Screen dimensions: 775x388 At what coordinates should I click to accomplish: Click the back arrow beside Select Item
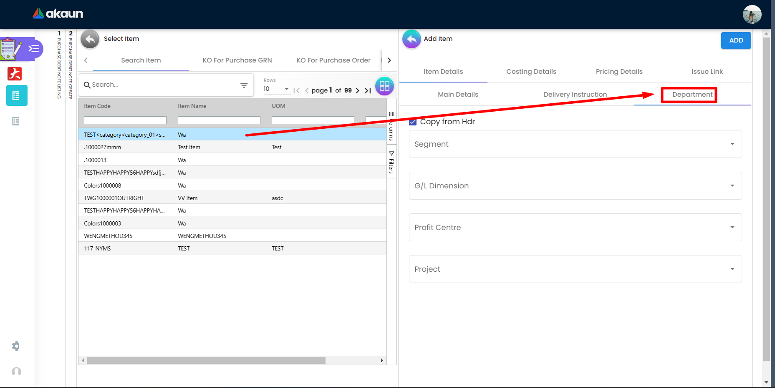(x=90, y=39)
